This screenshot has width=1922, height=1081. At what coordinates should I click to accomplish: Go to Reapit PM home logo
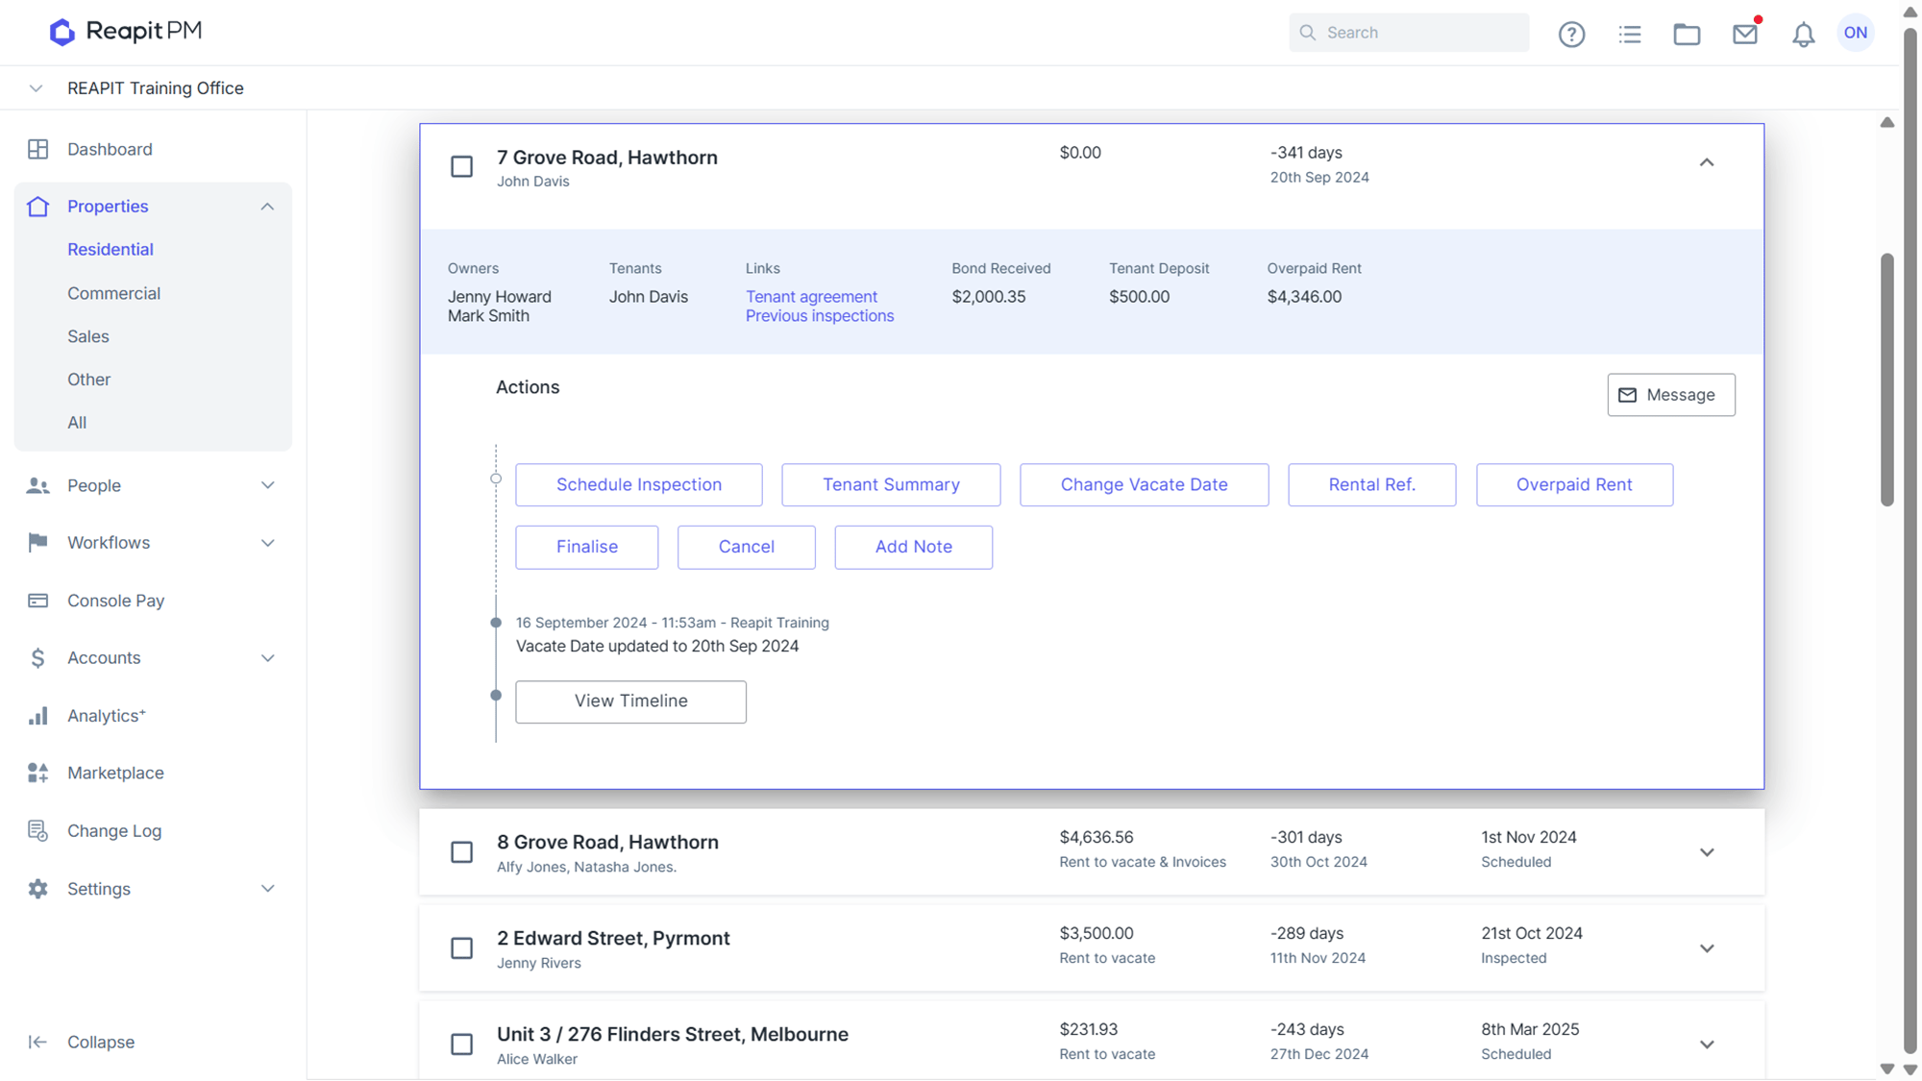[x=126, y=32]
